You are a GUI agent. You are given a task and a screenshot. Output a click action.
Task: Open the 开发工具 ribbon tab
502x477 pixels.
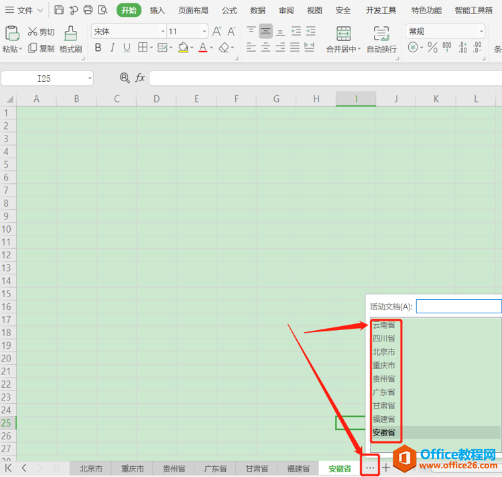click(x=381, y=11)
